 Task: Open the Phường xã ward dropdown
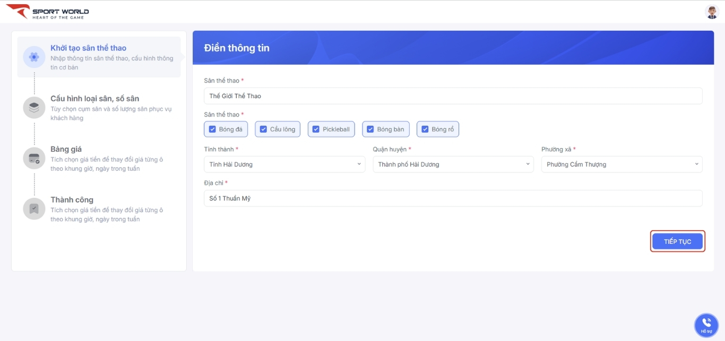622,164
